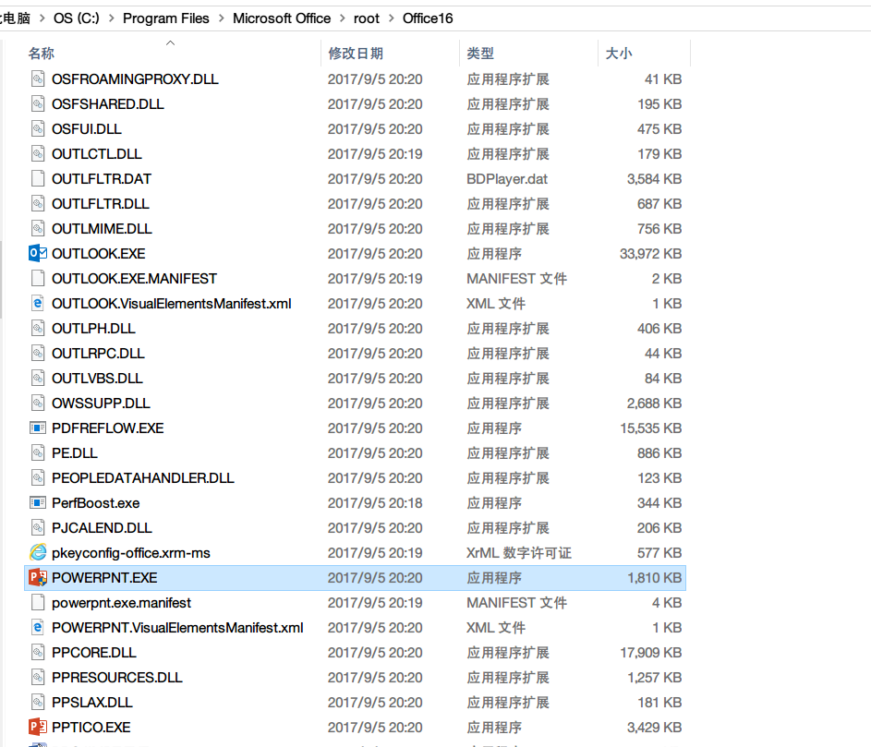The width and height of the screenshot is (871, 747).
Task: Select the powerpnt.exe.manifest file name
Action: [121, 603]
